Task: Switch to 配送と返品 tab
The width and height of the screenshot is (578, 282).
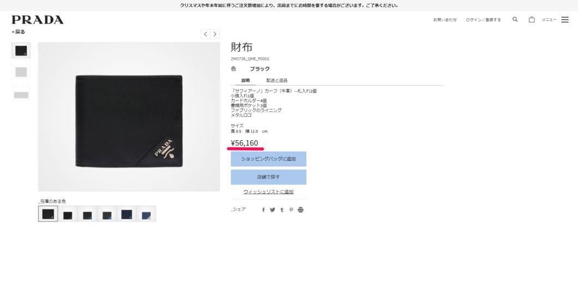Action: coord(277,80)
